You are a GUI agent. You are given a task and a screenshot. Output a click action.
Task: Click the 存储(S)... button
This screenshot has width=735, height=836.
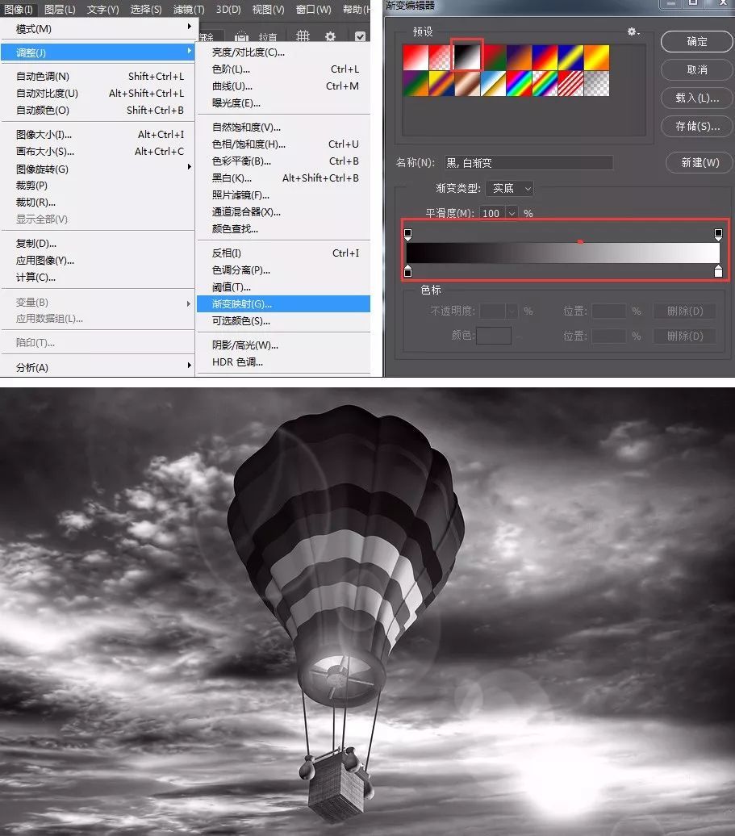696,127
